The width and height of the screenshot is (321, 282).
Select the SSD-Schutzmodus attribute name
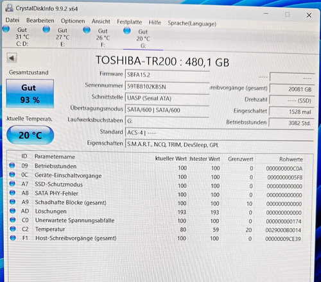pyautogui.click(x=59, y=185)
